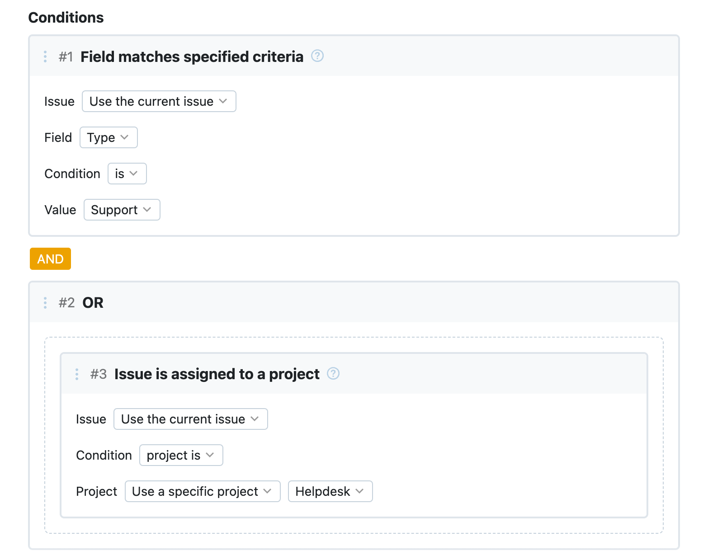Click drag handle of condition #1
708x555 pixels.
pyautogui.click(x=45, y=56)
